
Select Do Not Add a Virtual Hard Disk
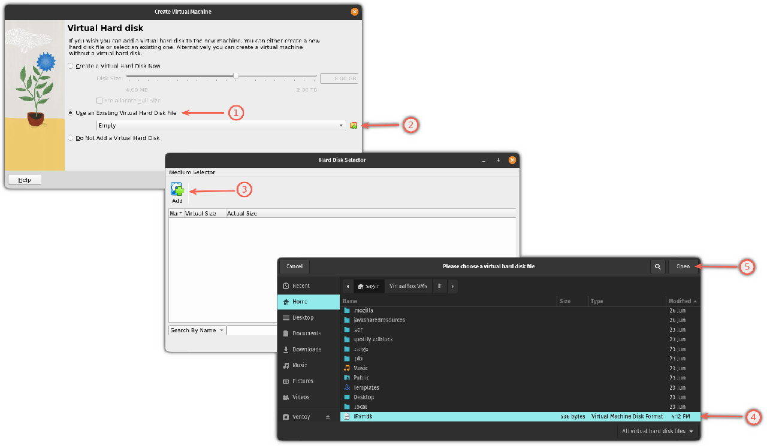71,138
